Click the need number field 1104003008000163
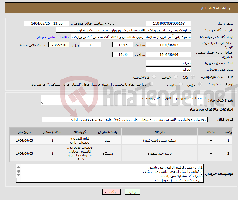The width and height of the screenshot is (238, 200). coord(169,23)
